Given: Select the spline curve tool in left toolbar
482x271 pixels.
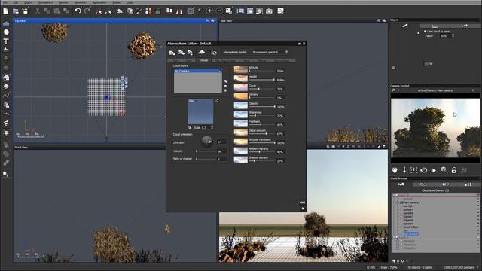Looking at the screenshot, I should pos(6,96).
